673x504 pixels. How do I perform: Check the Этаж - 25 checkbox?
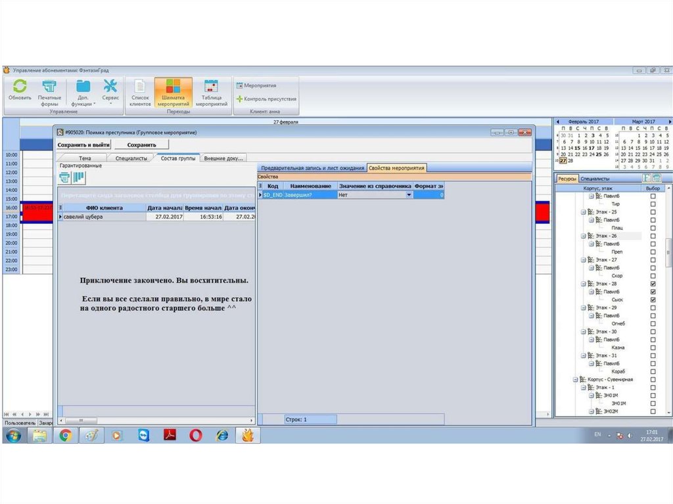tap(653, 212)
